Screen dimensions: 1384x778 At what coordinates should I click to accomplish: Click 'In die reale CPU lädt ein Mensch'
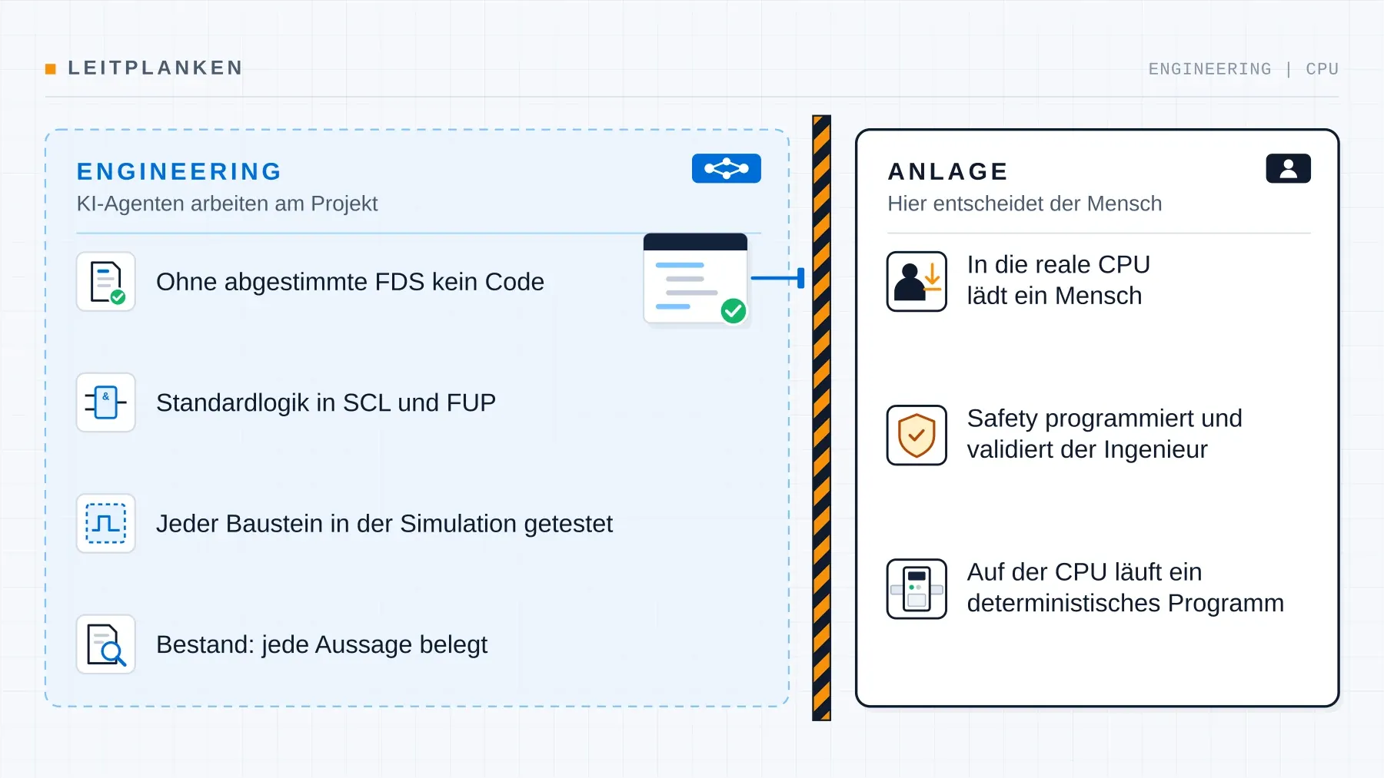click(1058, 280)
